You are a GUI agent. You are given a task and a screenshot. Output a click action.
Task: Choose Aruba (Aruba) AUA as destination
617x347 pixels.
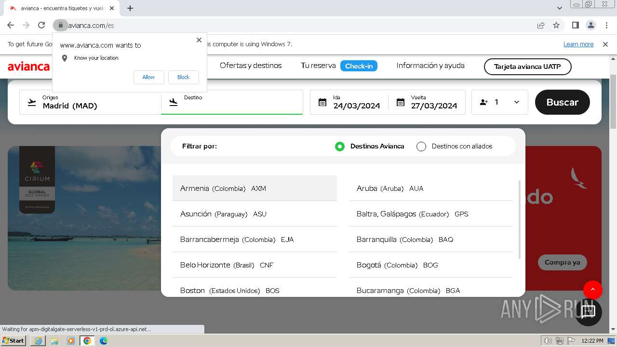[431, 188]
